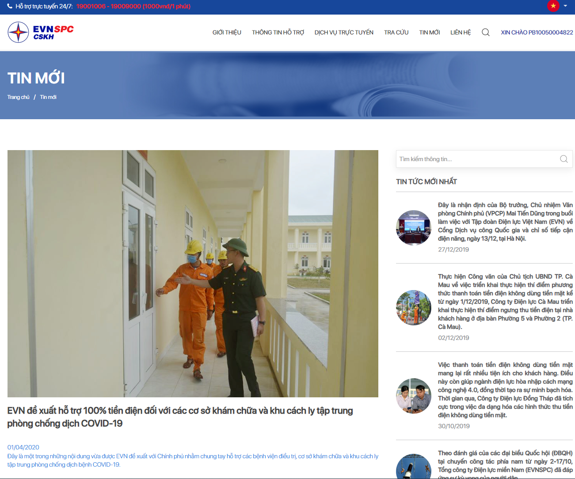Open the main COVID-19 article image
Image resolution: width=575 pixels, height=479 pixels.
[x=193, y=274]
